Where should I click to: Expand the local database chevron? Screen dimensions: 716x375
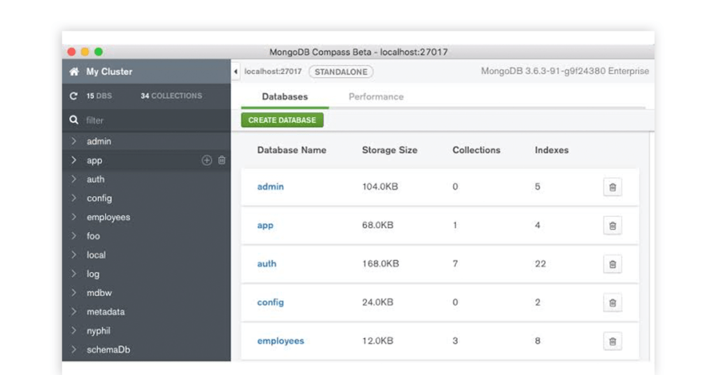tap(74, 255)
